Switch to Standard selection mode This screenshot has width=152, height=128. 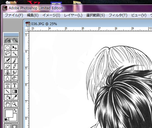point(8,126)
